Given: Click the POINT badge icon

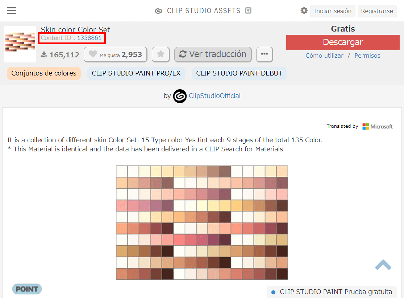Looking at the screenshot, I should pos(27,289).
